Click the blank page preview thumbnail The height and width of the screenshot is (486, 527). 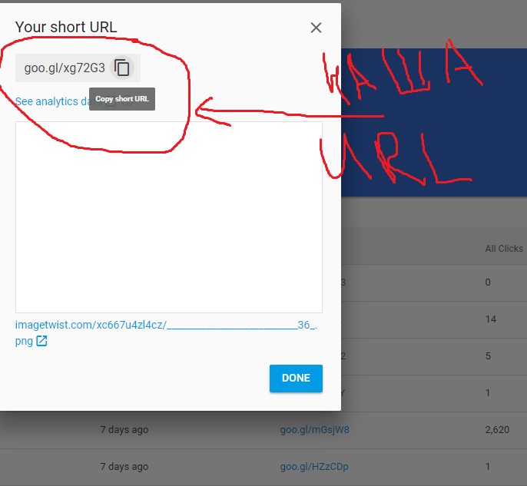point(168,217)
